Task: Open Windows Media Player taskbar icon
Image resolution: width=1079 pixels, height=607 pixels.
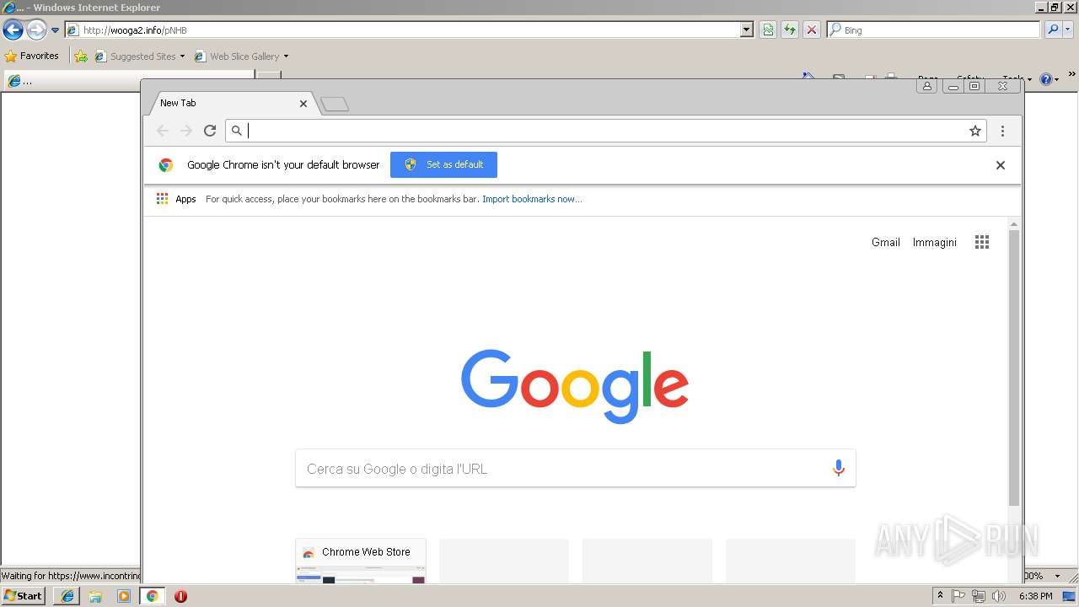Action: pos(124,596)
